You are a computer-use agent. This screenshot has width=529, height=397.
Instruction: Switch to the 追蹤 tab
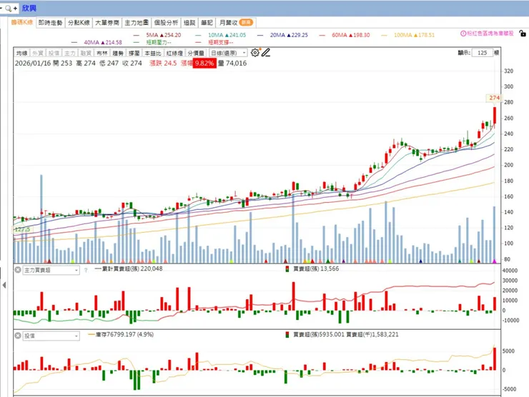click(189, 23)
